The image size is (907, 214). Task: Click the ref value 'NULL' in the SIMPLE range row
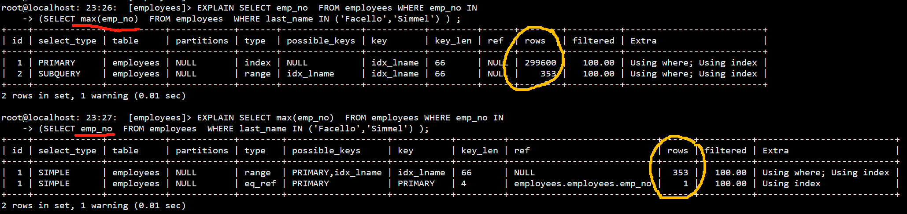(525, 173)
